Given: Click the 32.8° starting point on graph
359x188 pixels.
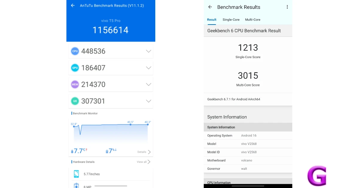Looking at the screenshot, I should 74,126.
